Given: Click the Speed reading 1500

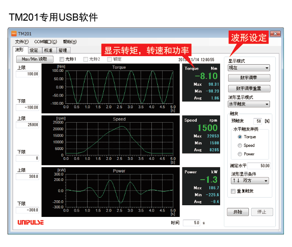Looking at the screenshot, I should (208, 128).
